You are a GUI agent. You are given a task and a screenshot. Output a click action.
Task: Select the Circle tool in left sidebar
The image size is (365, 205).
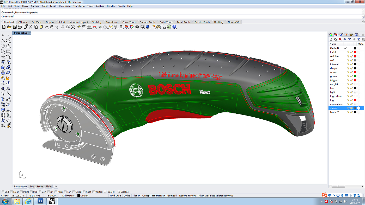pos(3,46)
